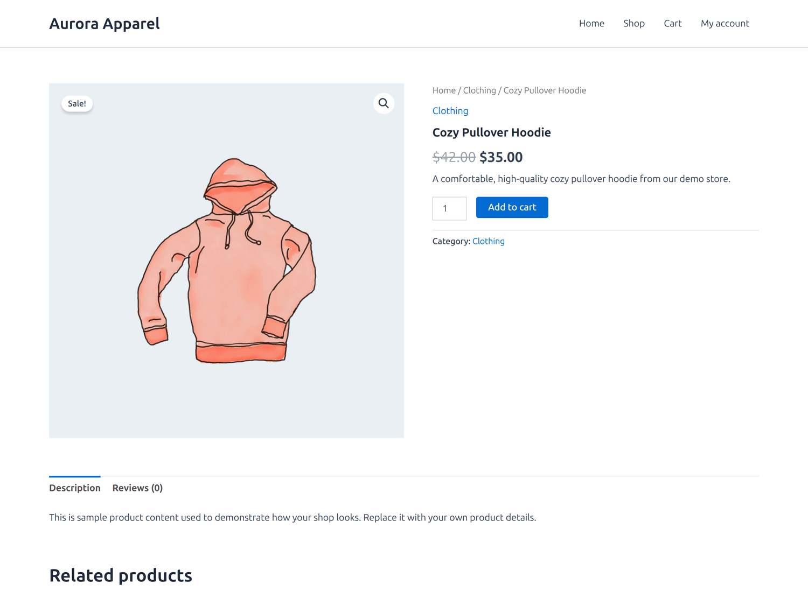
Task: Click the blue Clothing link above product title
Action: coord(450,111)
